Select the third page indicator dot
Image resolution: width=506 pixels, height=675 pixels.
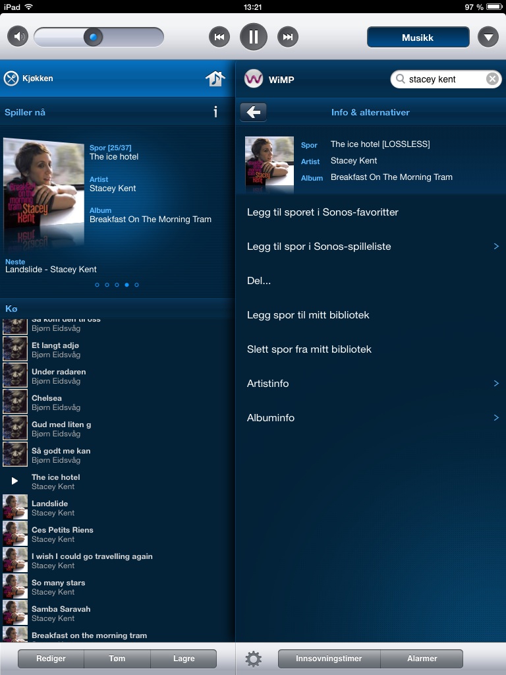pyautogui.click(x=117, y=285)
